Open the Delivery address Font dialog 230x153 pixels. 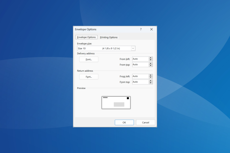[x=89, y=59]
